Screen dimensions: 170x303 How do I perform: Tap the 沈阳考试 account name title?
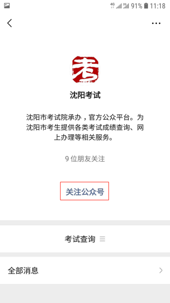pyautogui.click(x=85, y=95)
